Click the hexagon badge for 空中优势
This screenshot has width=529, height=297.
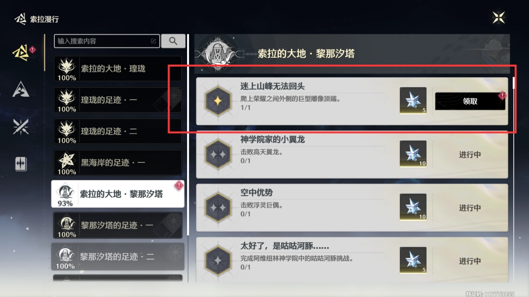coord(218,207)
